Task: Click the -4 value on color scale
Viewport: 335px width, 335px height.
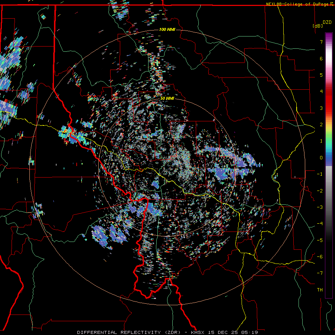Action: (320, 224)
